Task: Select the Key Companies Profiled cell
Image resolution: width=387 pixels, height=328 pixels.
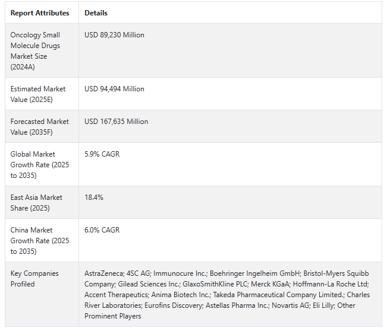Action: [x=34, y=279]
